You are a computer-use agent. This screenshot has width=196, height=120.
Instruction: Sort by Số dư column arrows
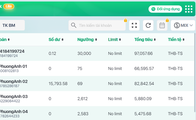click(x=63, y=39)
